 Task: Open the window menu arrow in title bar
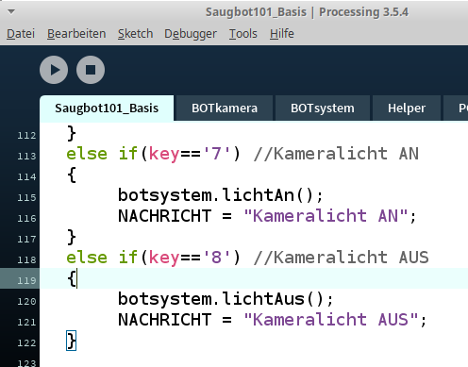[11, 12]
